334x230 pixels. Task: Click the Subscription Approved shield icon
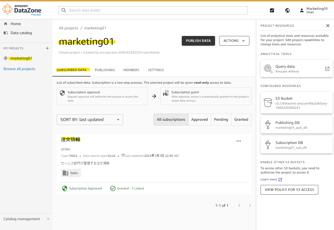[x=65, y=188]
